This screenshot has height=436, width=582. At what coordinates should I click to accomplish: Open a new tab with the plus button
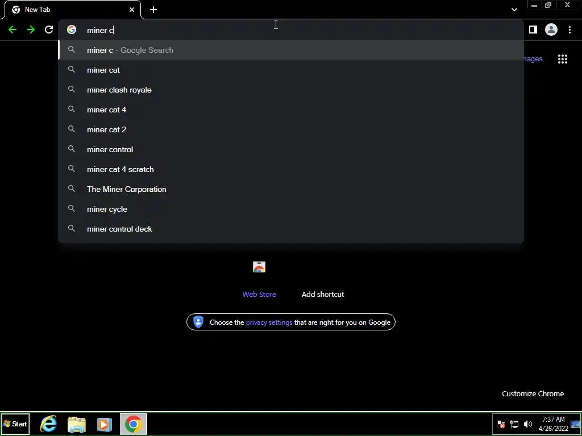pyautogui.click(x=153, y=10)
